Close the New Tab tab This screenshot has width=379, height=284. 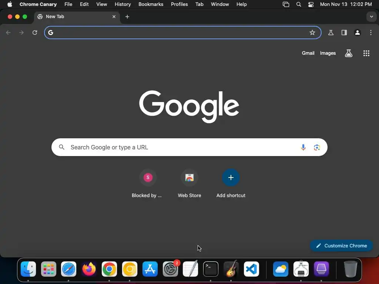114,17
